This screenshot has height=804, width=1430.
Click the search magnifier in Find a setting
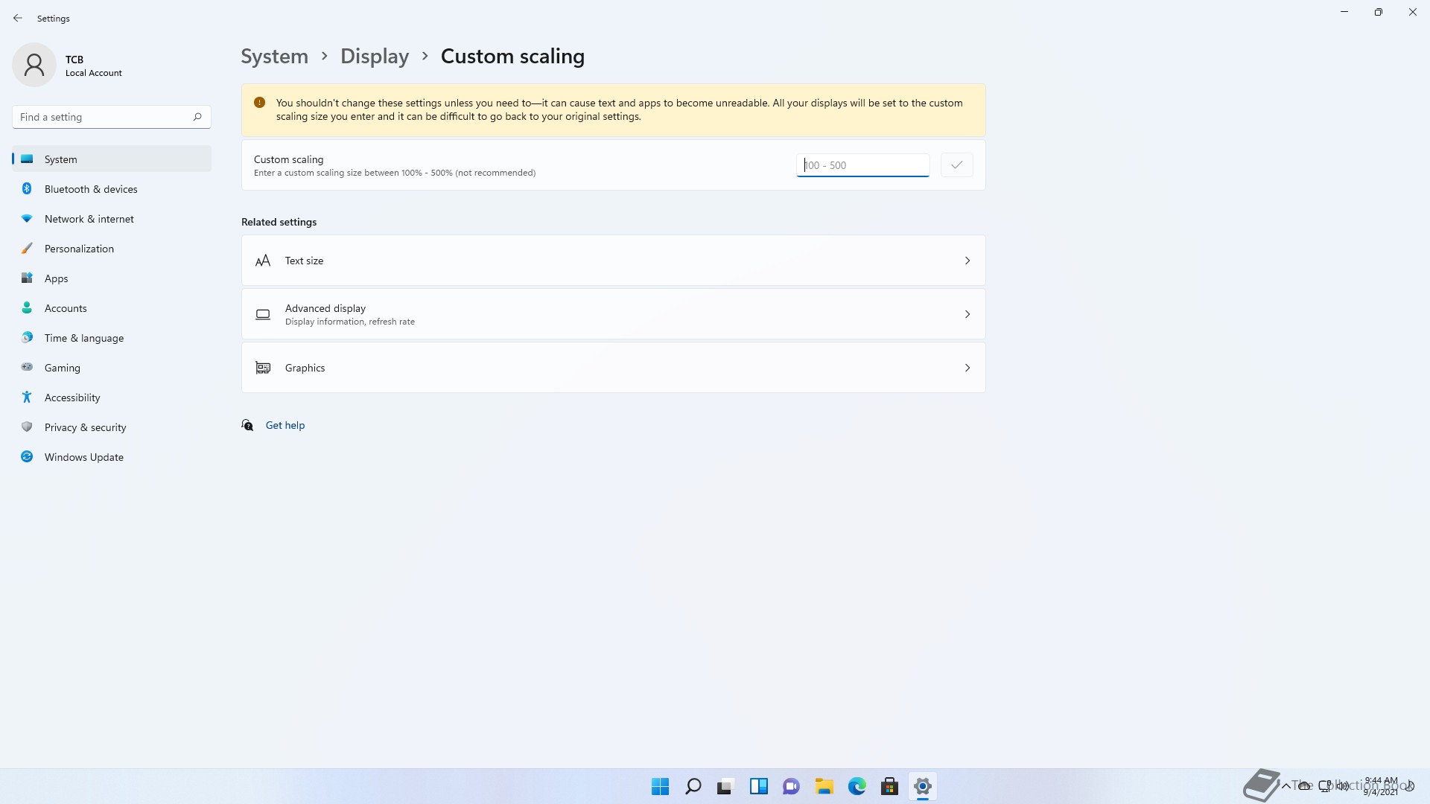(x=197, y=117)
